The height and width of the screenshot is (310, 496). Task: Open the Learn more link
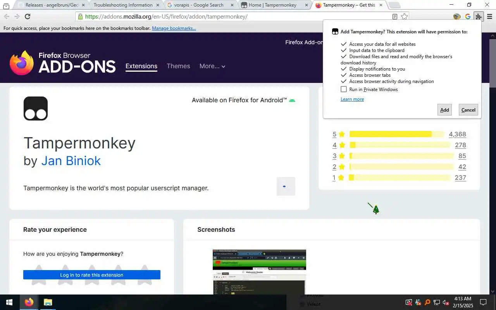352,99
